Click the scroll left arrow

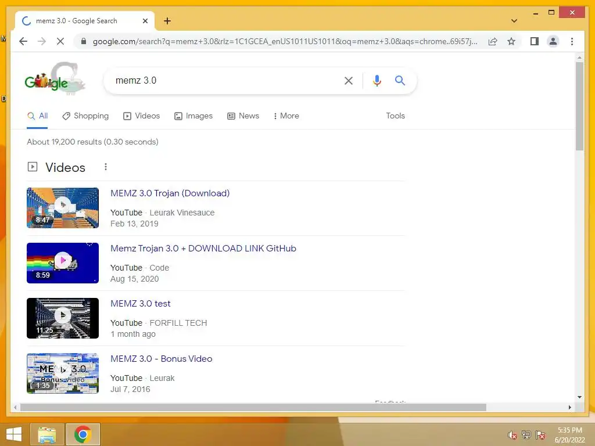pyautogui.click(x=15, y=407)
